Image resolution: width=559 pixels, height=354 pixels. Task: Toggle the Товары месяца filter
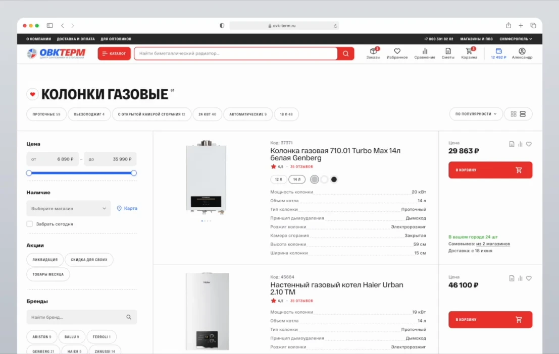(48, 274)
